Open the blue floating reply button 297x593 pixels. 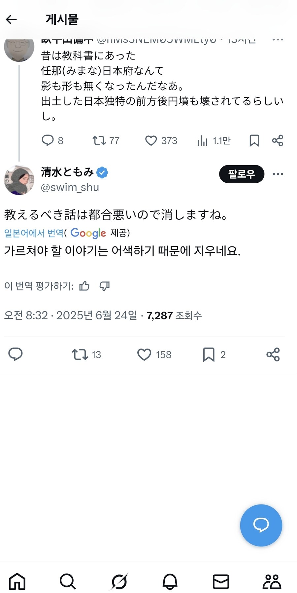(x=261, y=525)
